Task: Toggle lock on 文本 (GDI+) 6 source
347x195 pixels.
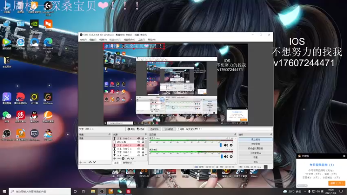Action: click(143, 138)
